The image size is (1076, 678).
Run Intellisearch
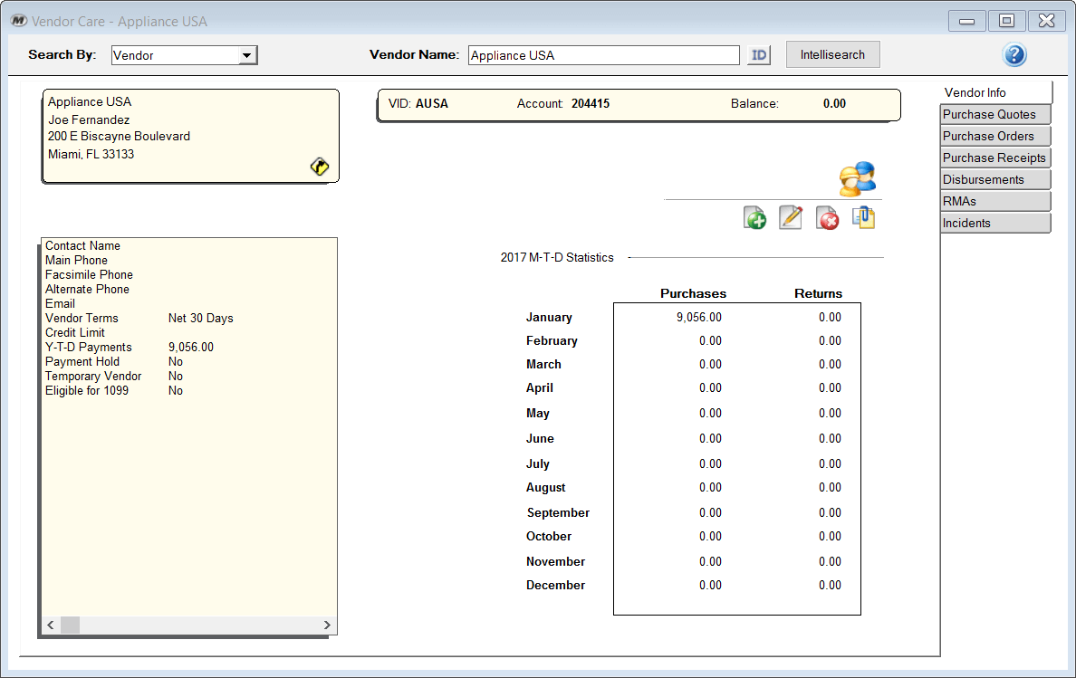832,55
